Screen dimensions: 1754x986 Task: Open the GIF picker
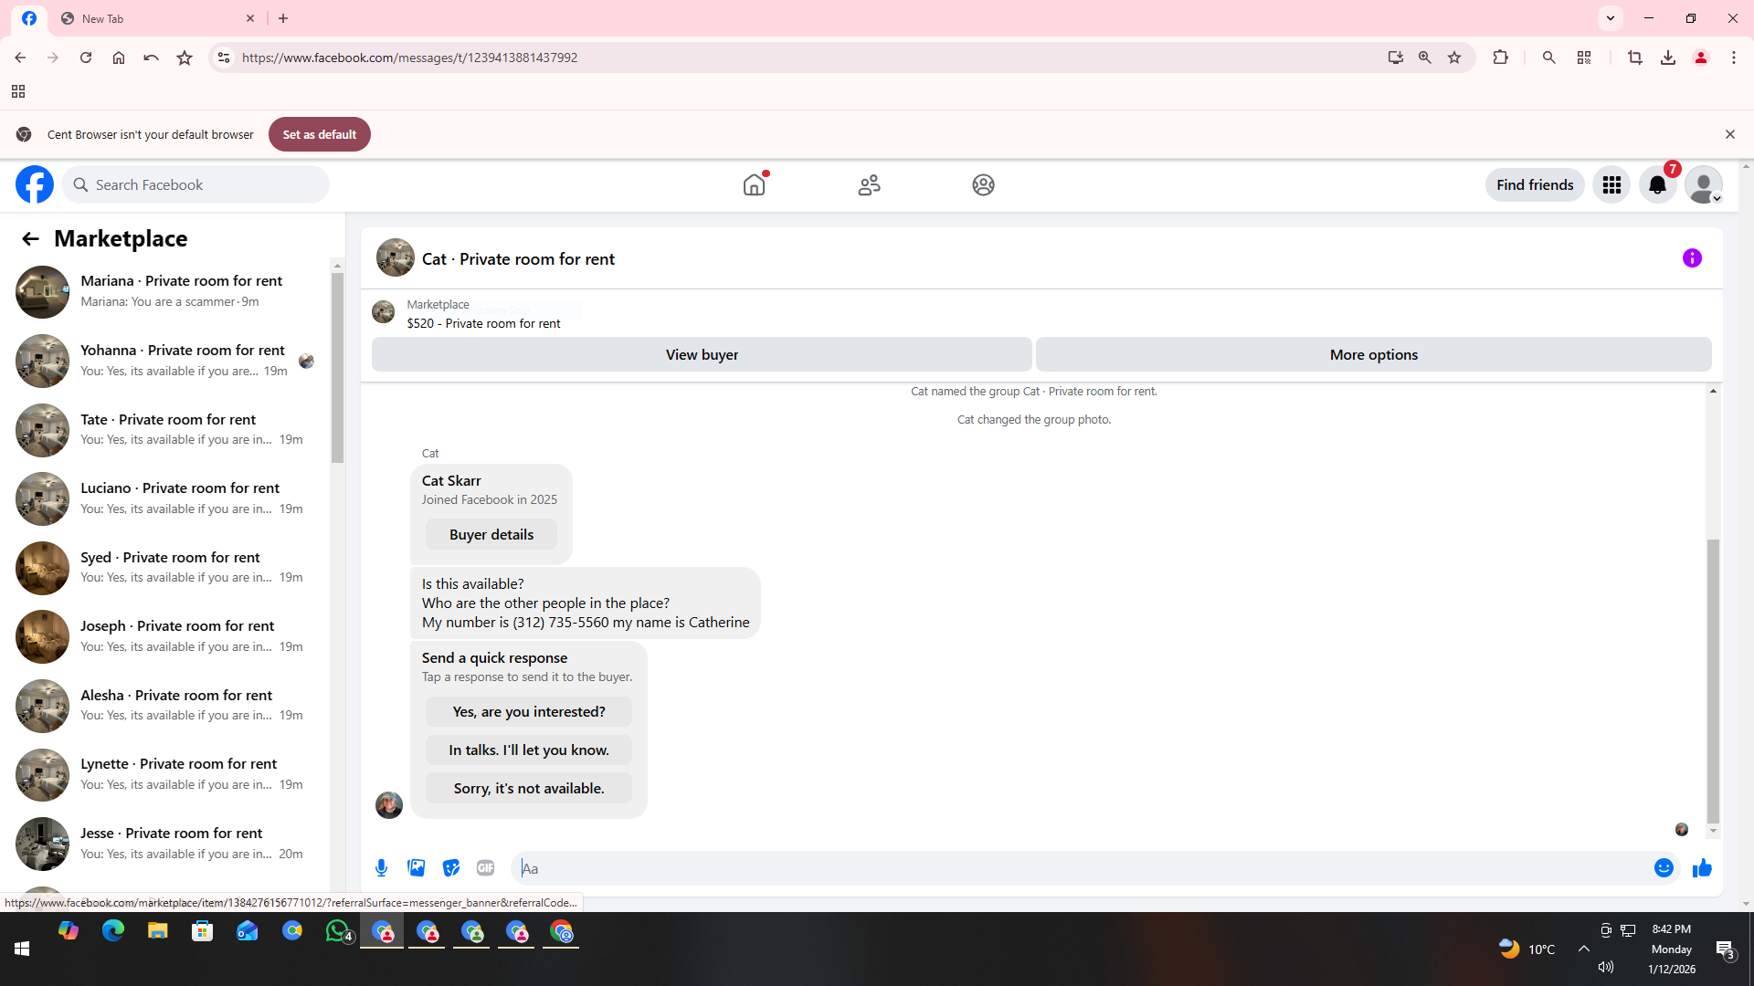486,868
